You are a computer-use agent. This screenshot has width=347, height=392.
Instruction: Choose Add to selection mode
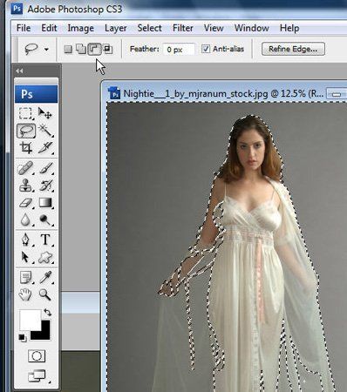pyautogui.click(x=81, y=49)
